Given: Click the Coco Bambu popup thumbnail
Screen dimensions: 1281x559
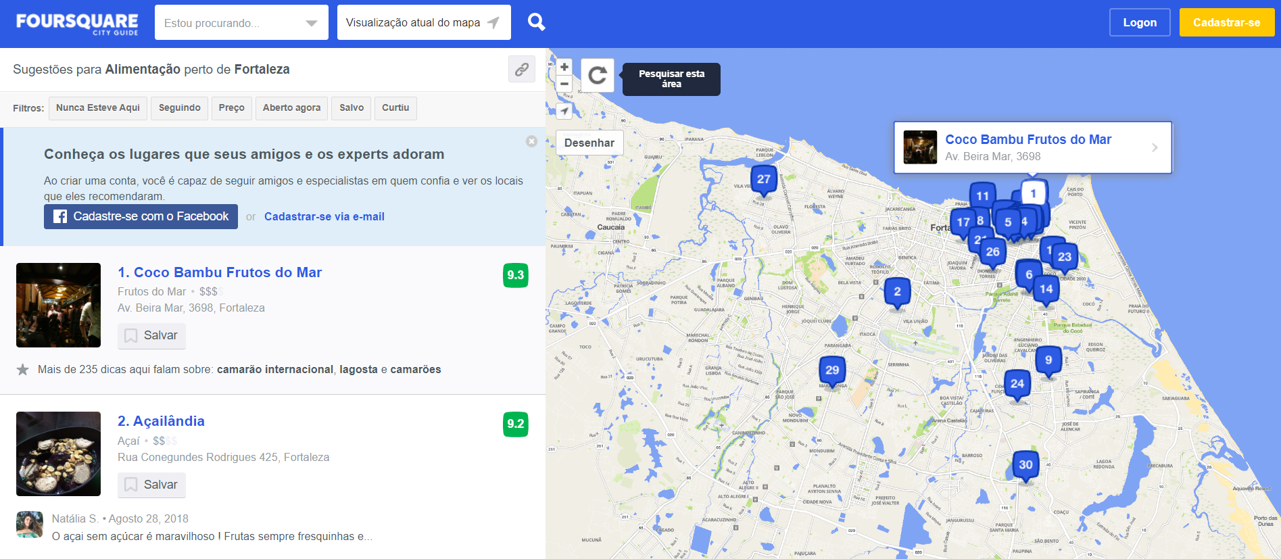Looking at the screenshot, I should pos(920,147).
